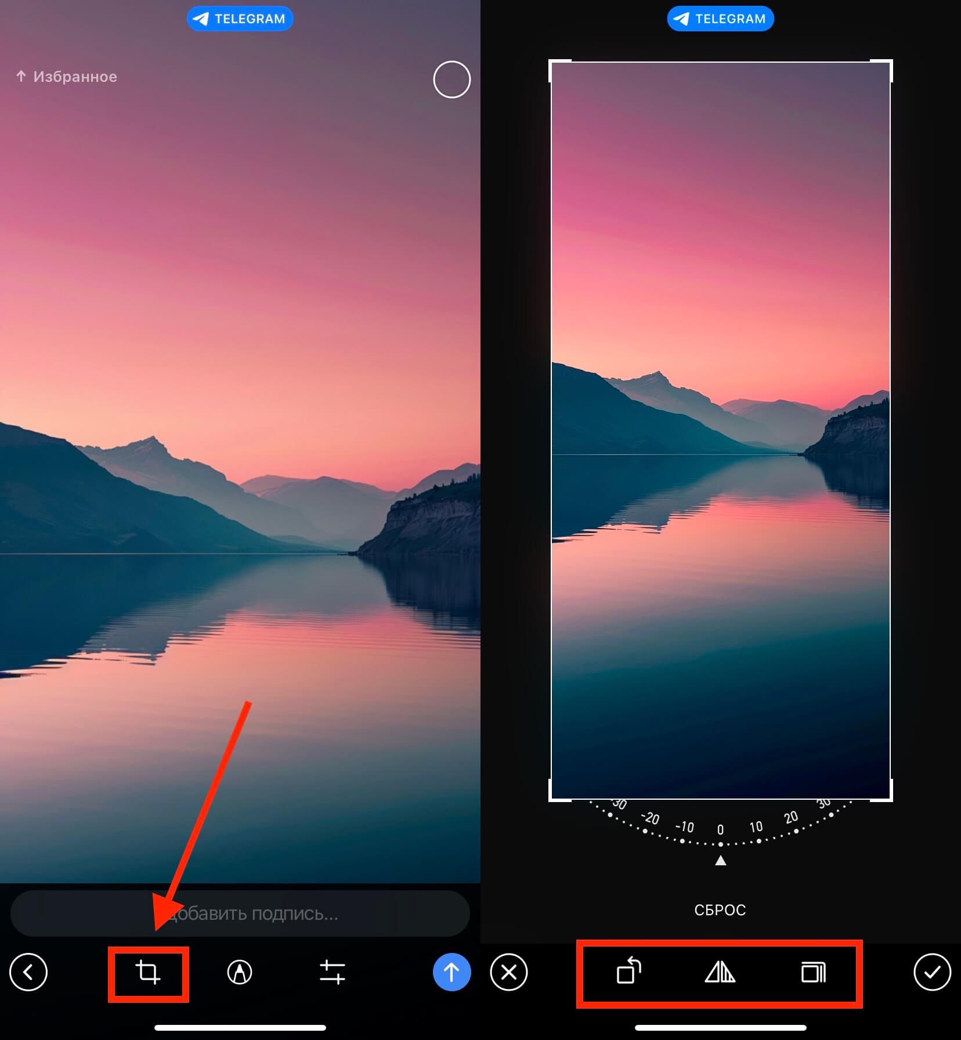961x1040 pixels.
Task: Select the draw/markup pen tool
Action: click(x=240, y=972)
